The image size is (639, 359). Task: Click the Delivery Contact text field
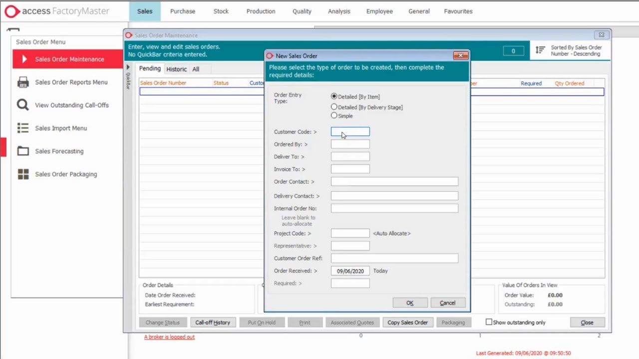394,196
